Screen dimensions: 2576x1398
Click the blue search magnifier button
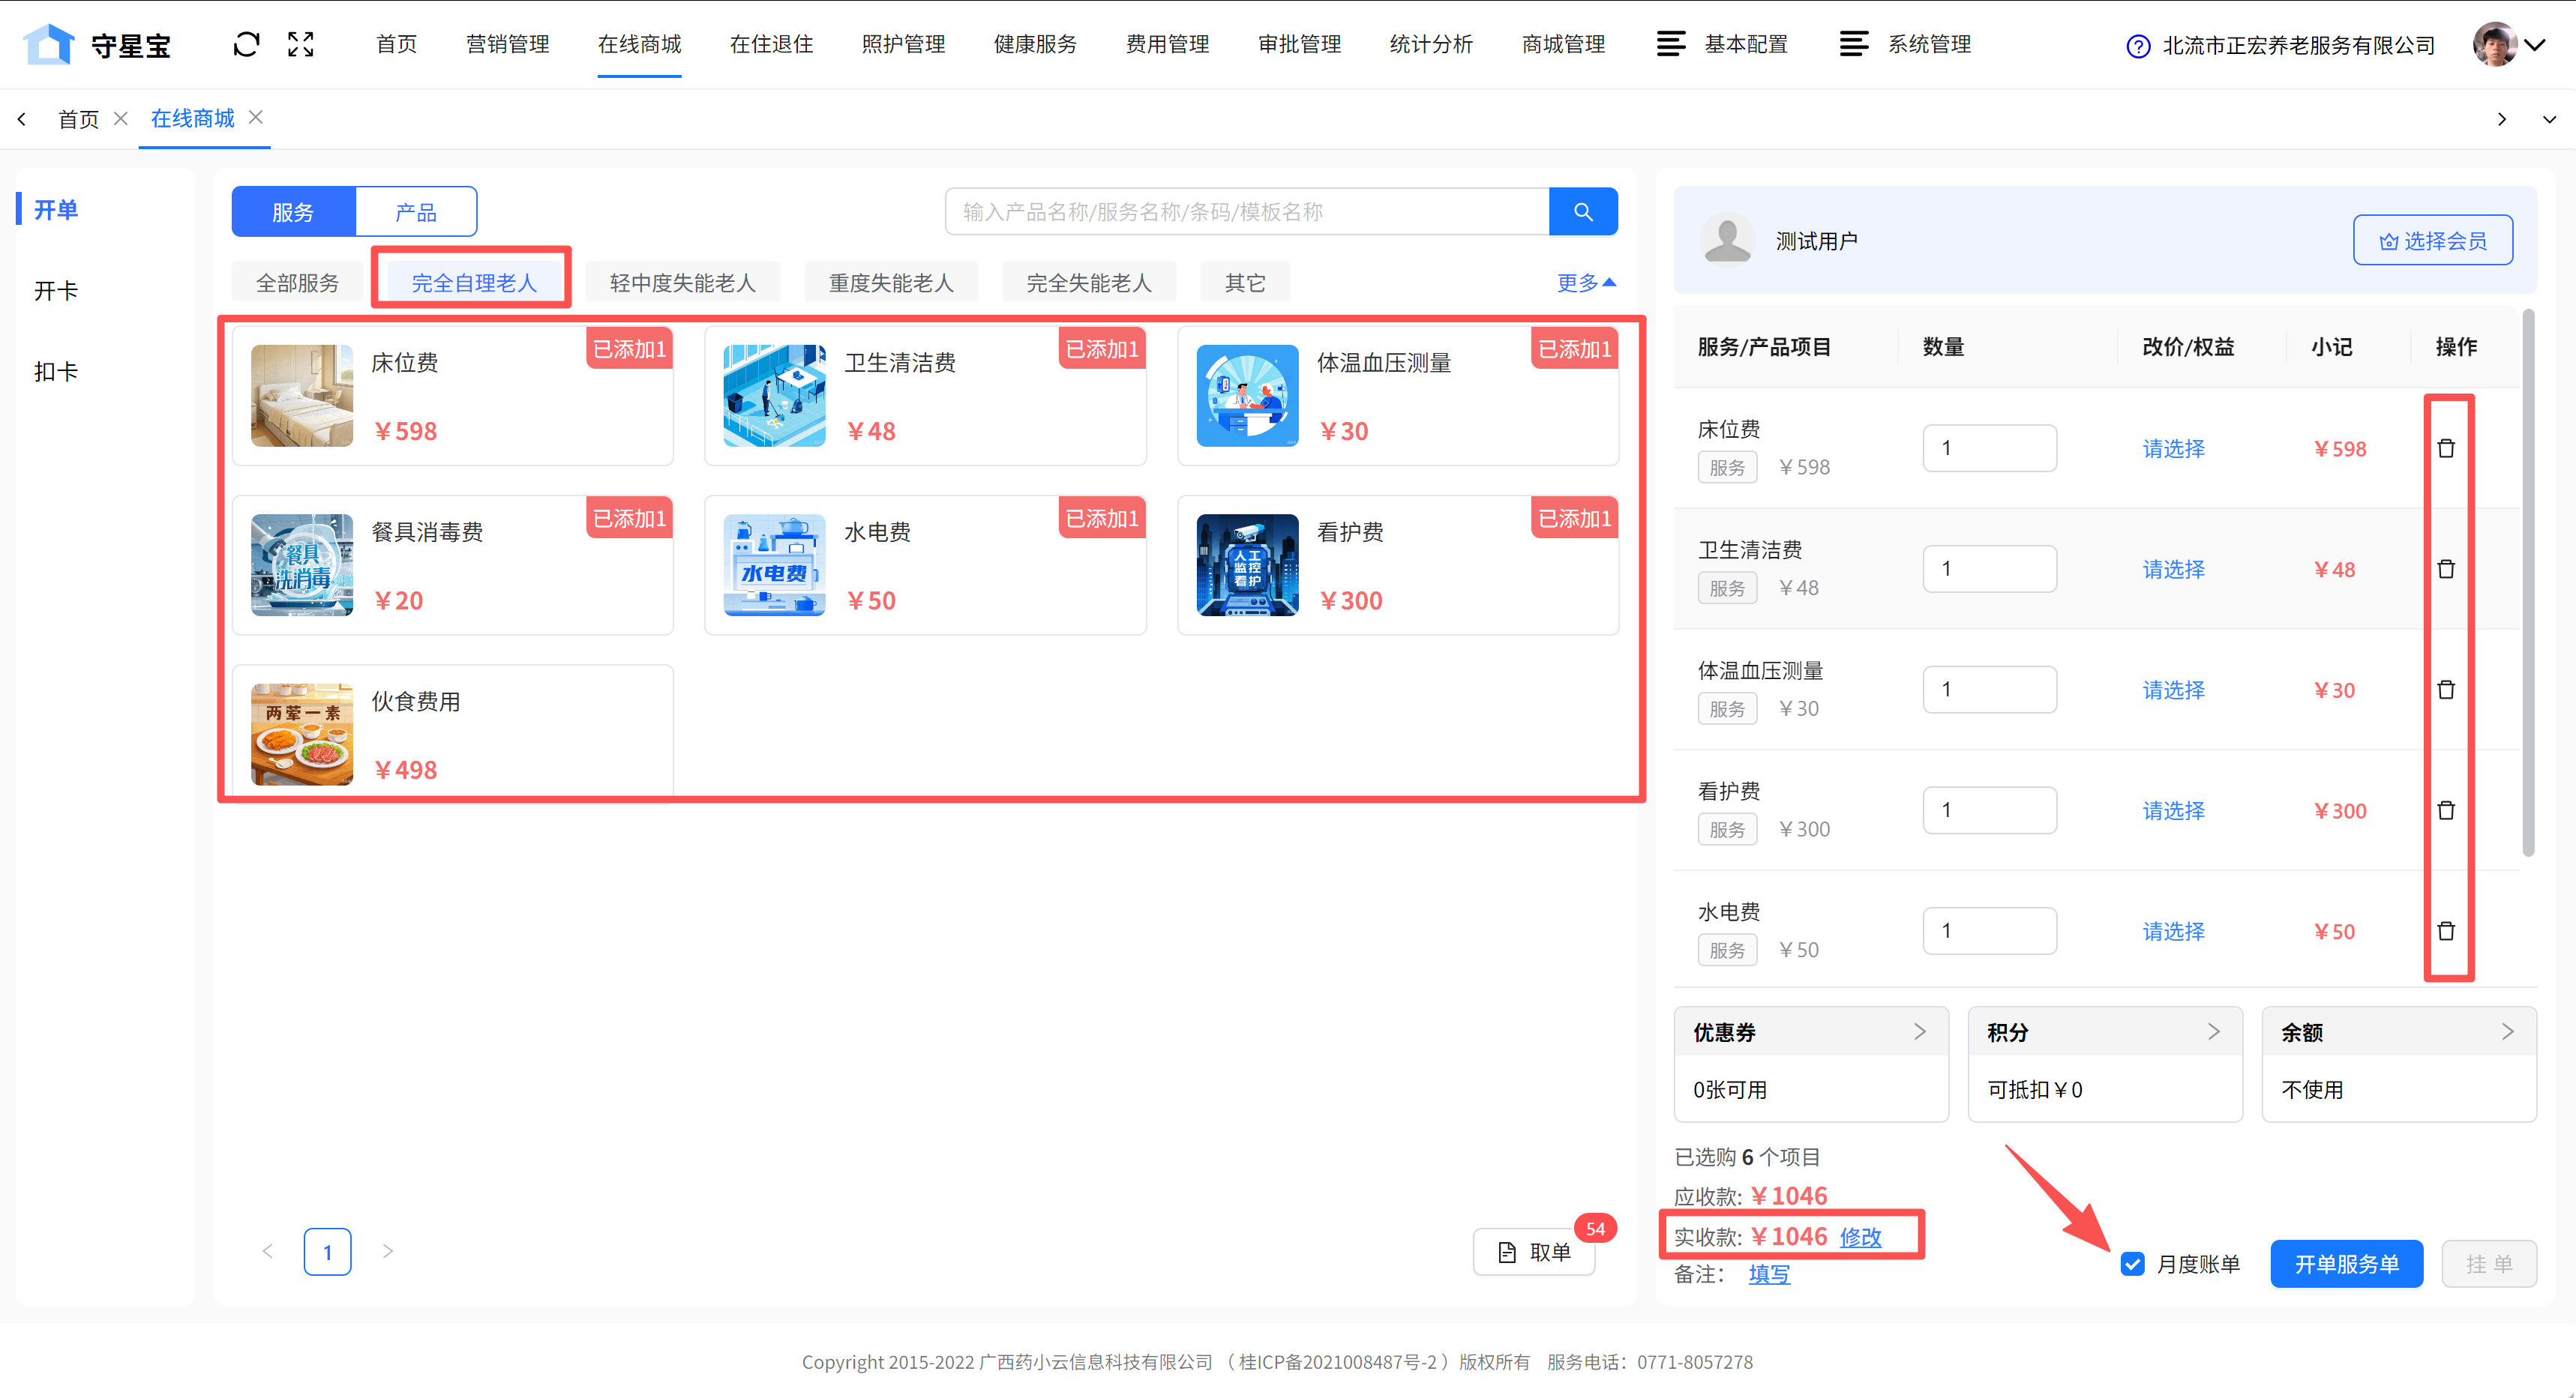coord(1582,212)
